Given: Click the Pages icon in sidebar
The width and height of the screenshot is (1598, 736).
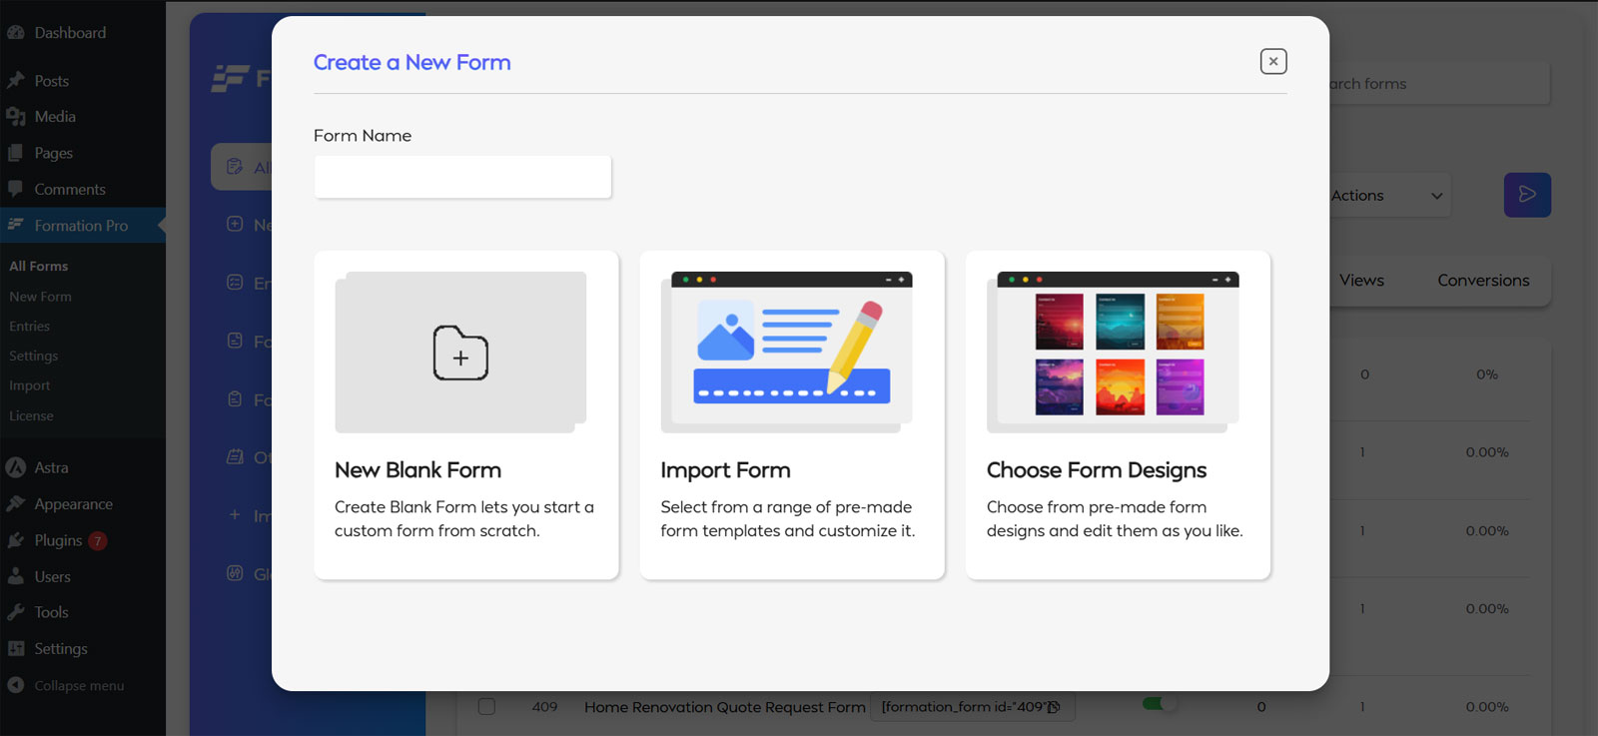Looking at the screenshot, I should [16, 153].
